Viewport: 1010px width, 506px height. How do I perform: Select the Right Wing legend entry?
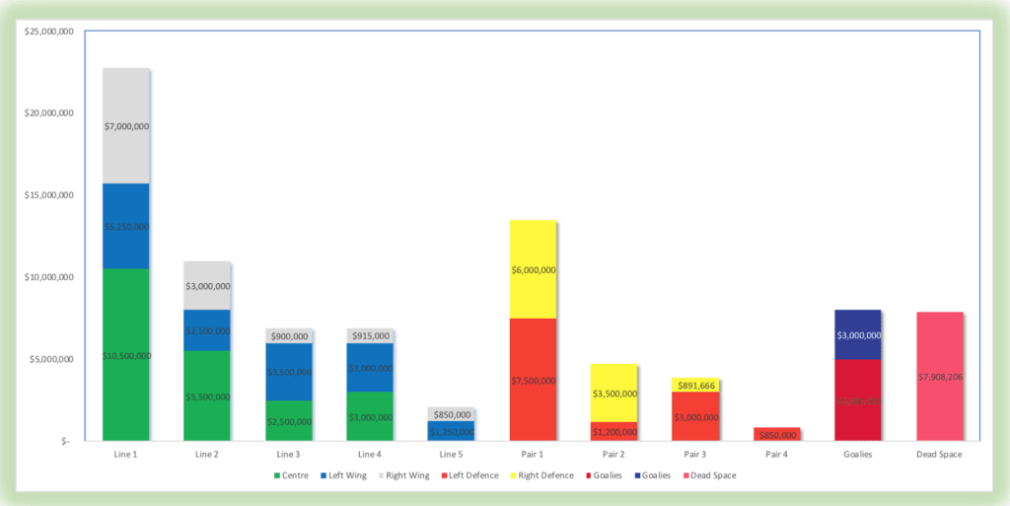pos(402,475)
